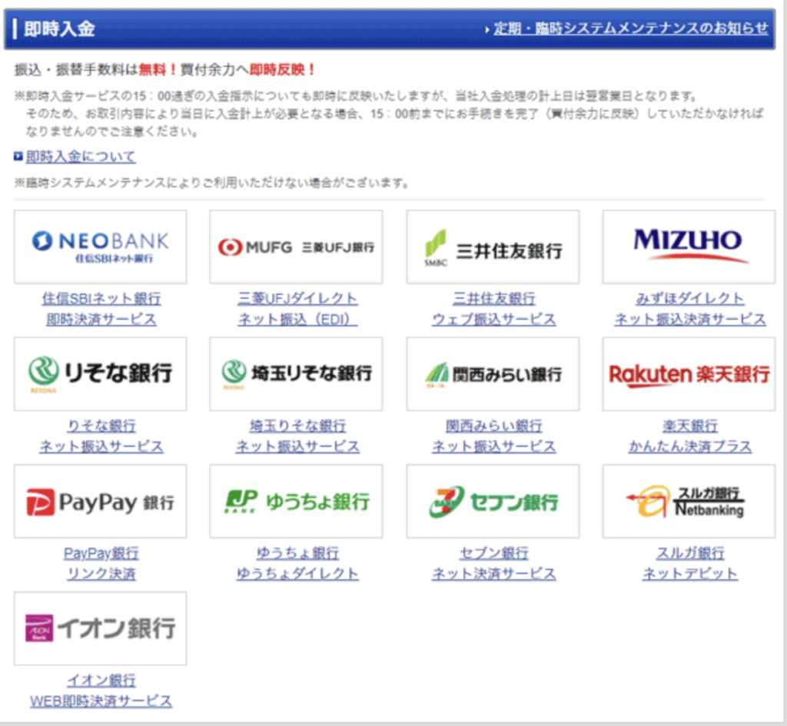Click the blue square icon beside 即時入金について
This screenshot has height=726, width=787.
point(18,157)
